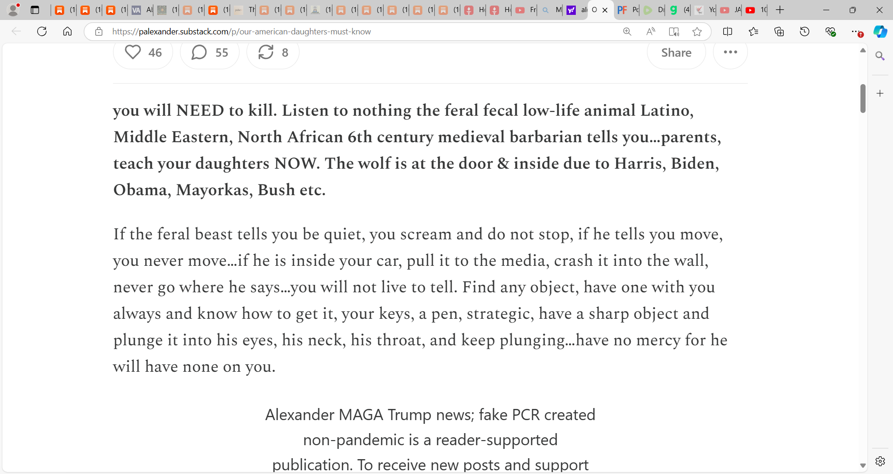Switch to the Yahoo tab
This screenshot has width=893, height=474.
(x=576, y=10)
